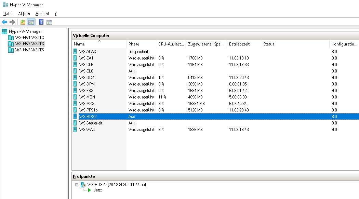Select the WS-Steuer-alt virtual machine name
The height and width of the screenshot is (199, 359).
(91, 123)
